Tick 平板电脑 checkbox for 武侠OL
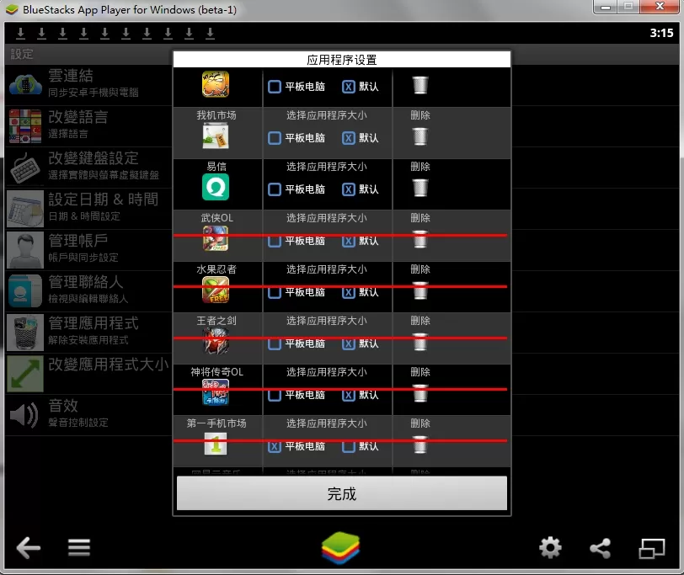The width and height of the screenshot is (684, 575). tap(275, 241)
